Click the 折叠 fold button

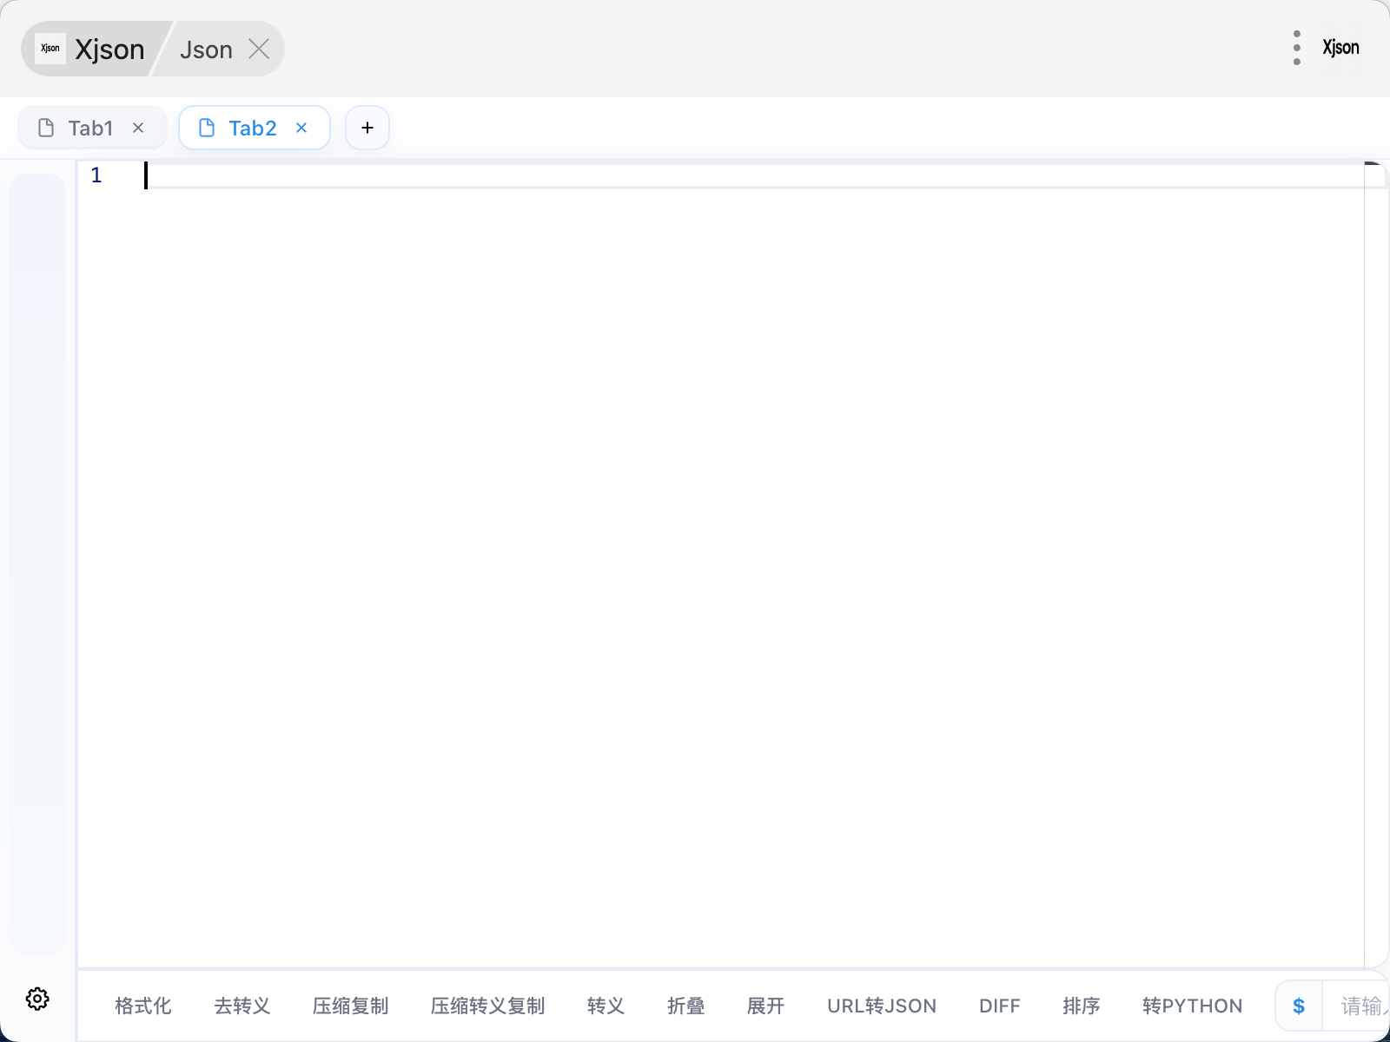pos(686,1006)
